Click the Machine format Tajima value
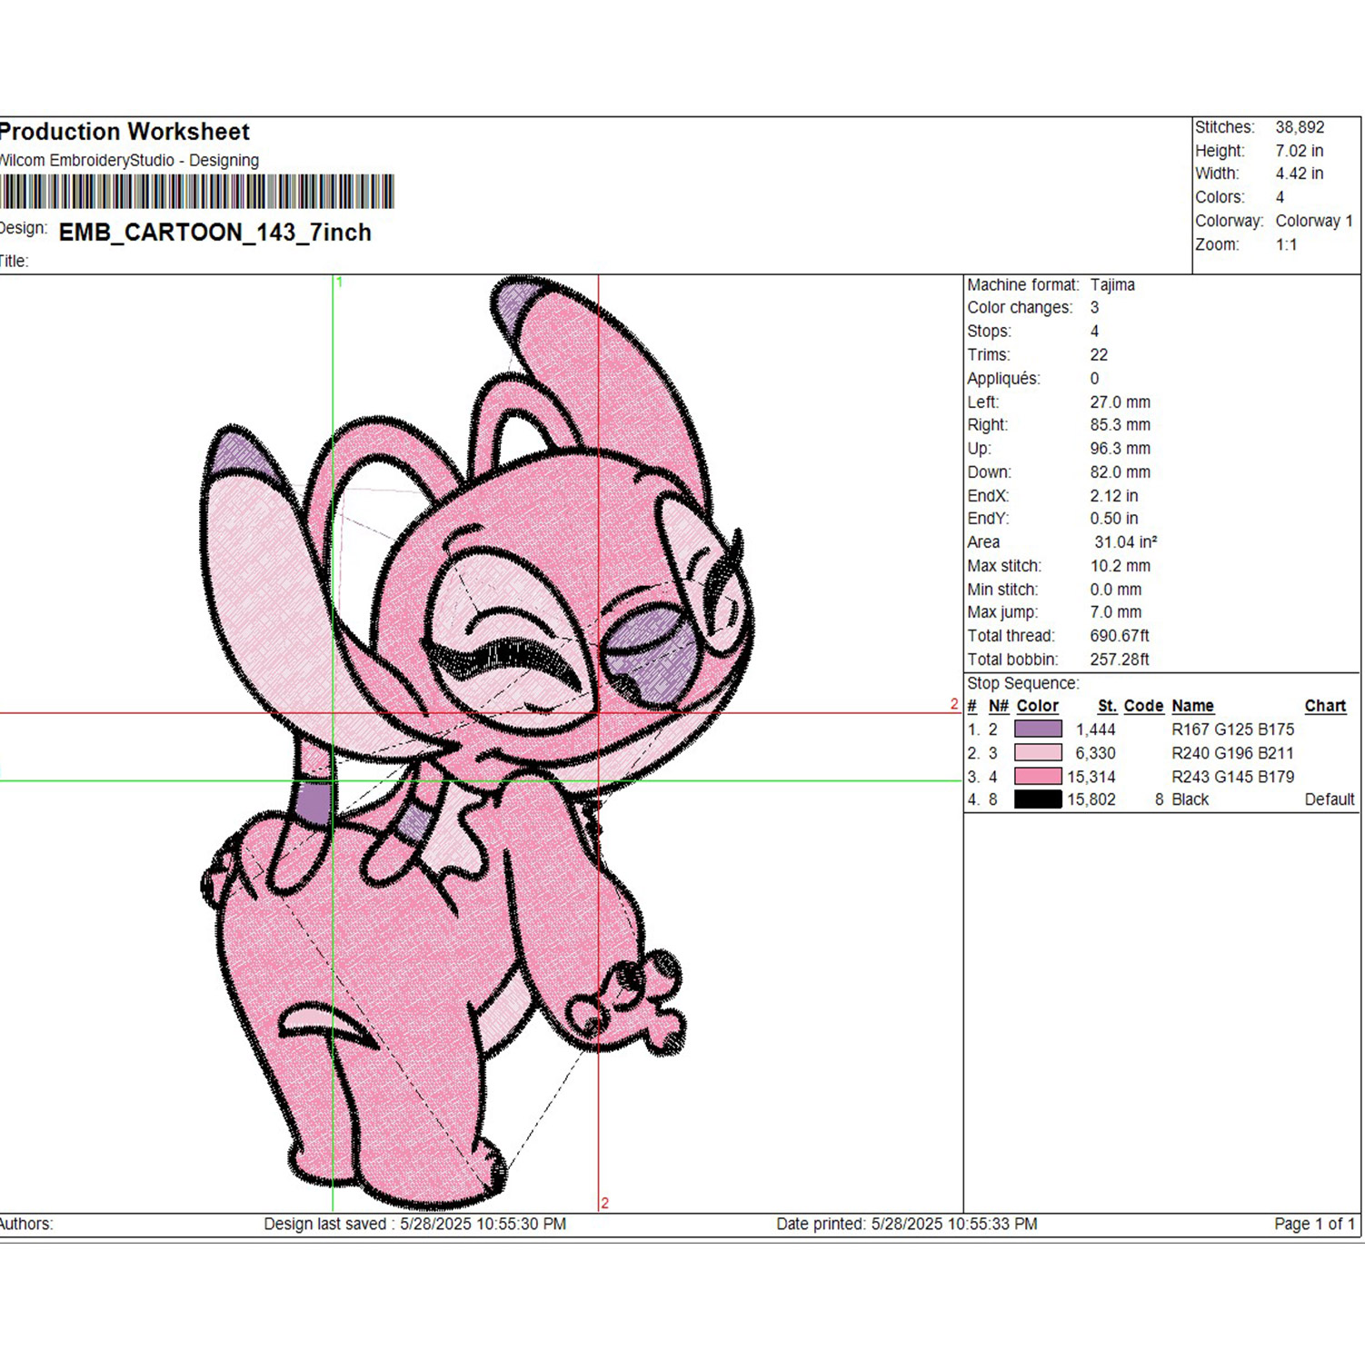The image size is (1365, 1360). (x=1112, y=284)
